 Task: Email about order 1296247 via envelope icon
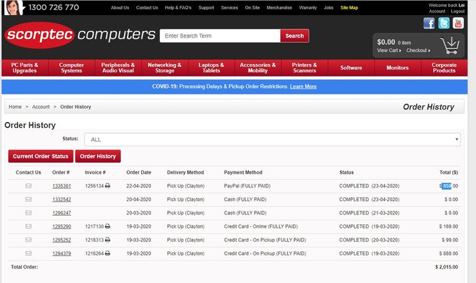[x=28, y=212]
